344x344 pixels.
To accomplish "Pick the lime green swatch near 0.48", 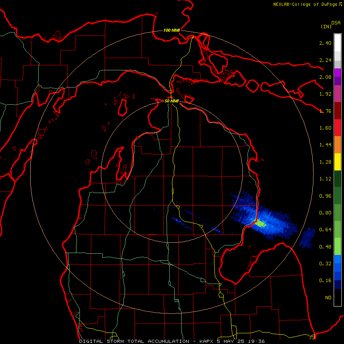I will [338, 247].
